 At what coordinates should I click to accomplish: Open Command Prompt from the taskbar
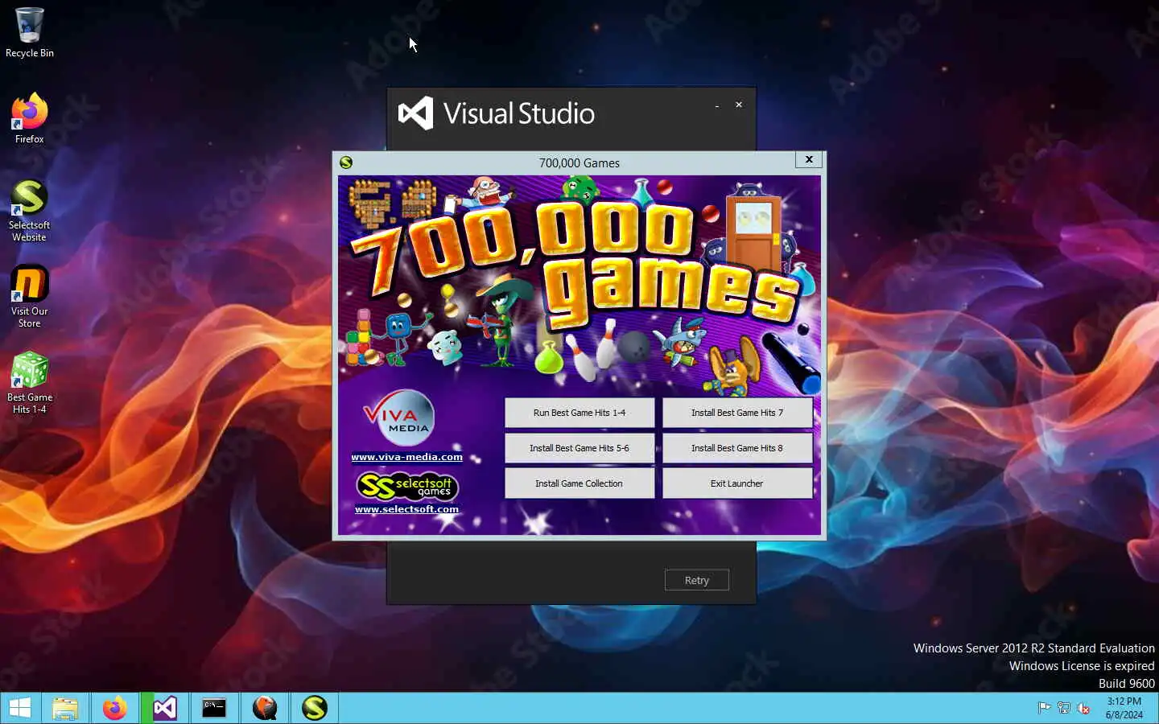(x=214, y=708)
